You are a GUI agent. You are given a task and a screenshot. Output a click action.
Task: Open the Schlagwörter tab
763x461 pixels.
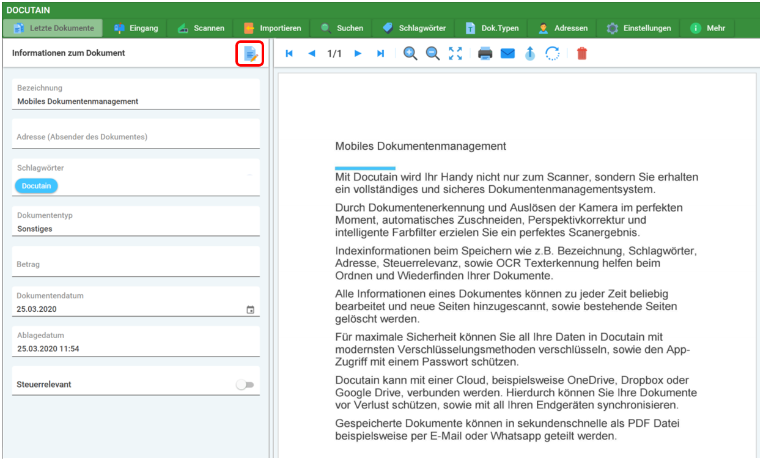[x=414, y=28]
